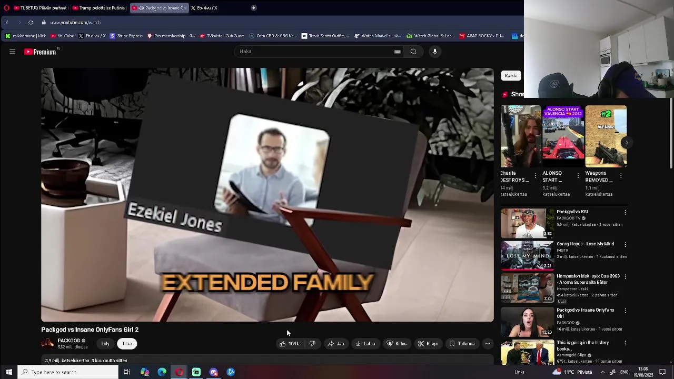Advance the Shorts shelf with the right chevron
This screenshot has height=379, width=674.
[627, 143]
